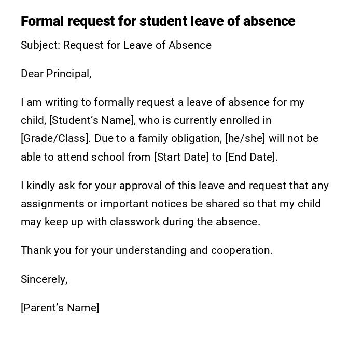
Task: Click the [End Date] placeholder
Action: pos(250,157)
